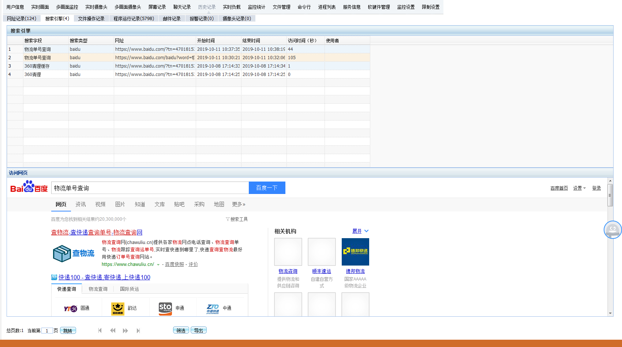
Task: Expand 更多» search categories
Action: (x=239, y=204)
